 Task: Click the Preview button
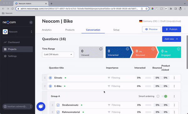click(152, 29)
